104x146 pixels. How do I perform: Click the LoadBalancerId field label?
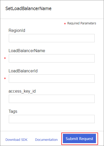pos(23,71)
